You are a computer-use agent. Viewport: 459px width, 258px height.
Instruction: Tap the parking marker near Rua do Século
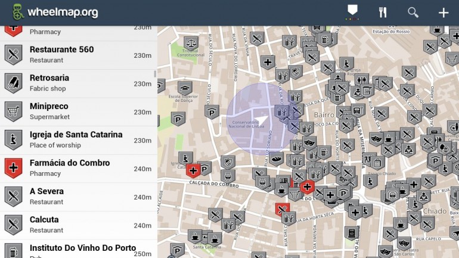(x=212, y=113)
